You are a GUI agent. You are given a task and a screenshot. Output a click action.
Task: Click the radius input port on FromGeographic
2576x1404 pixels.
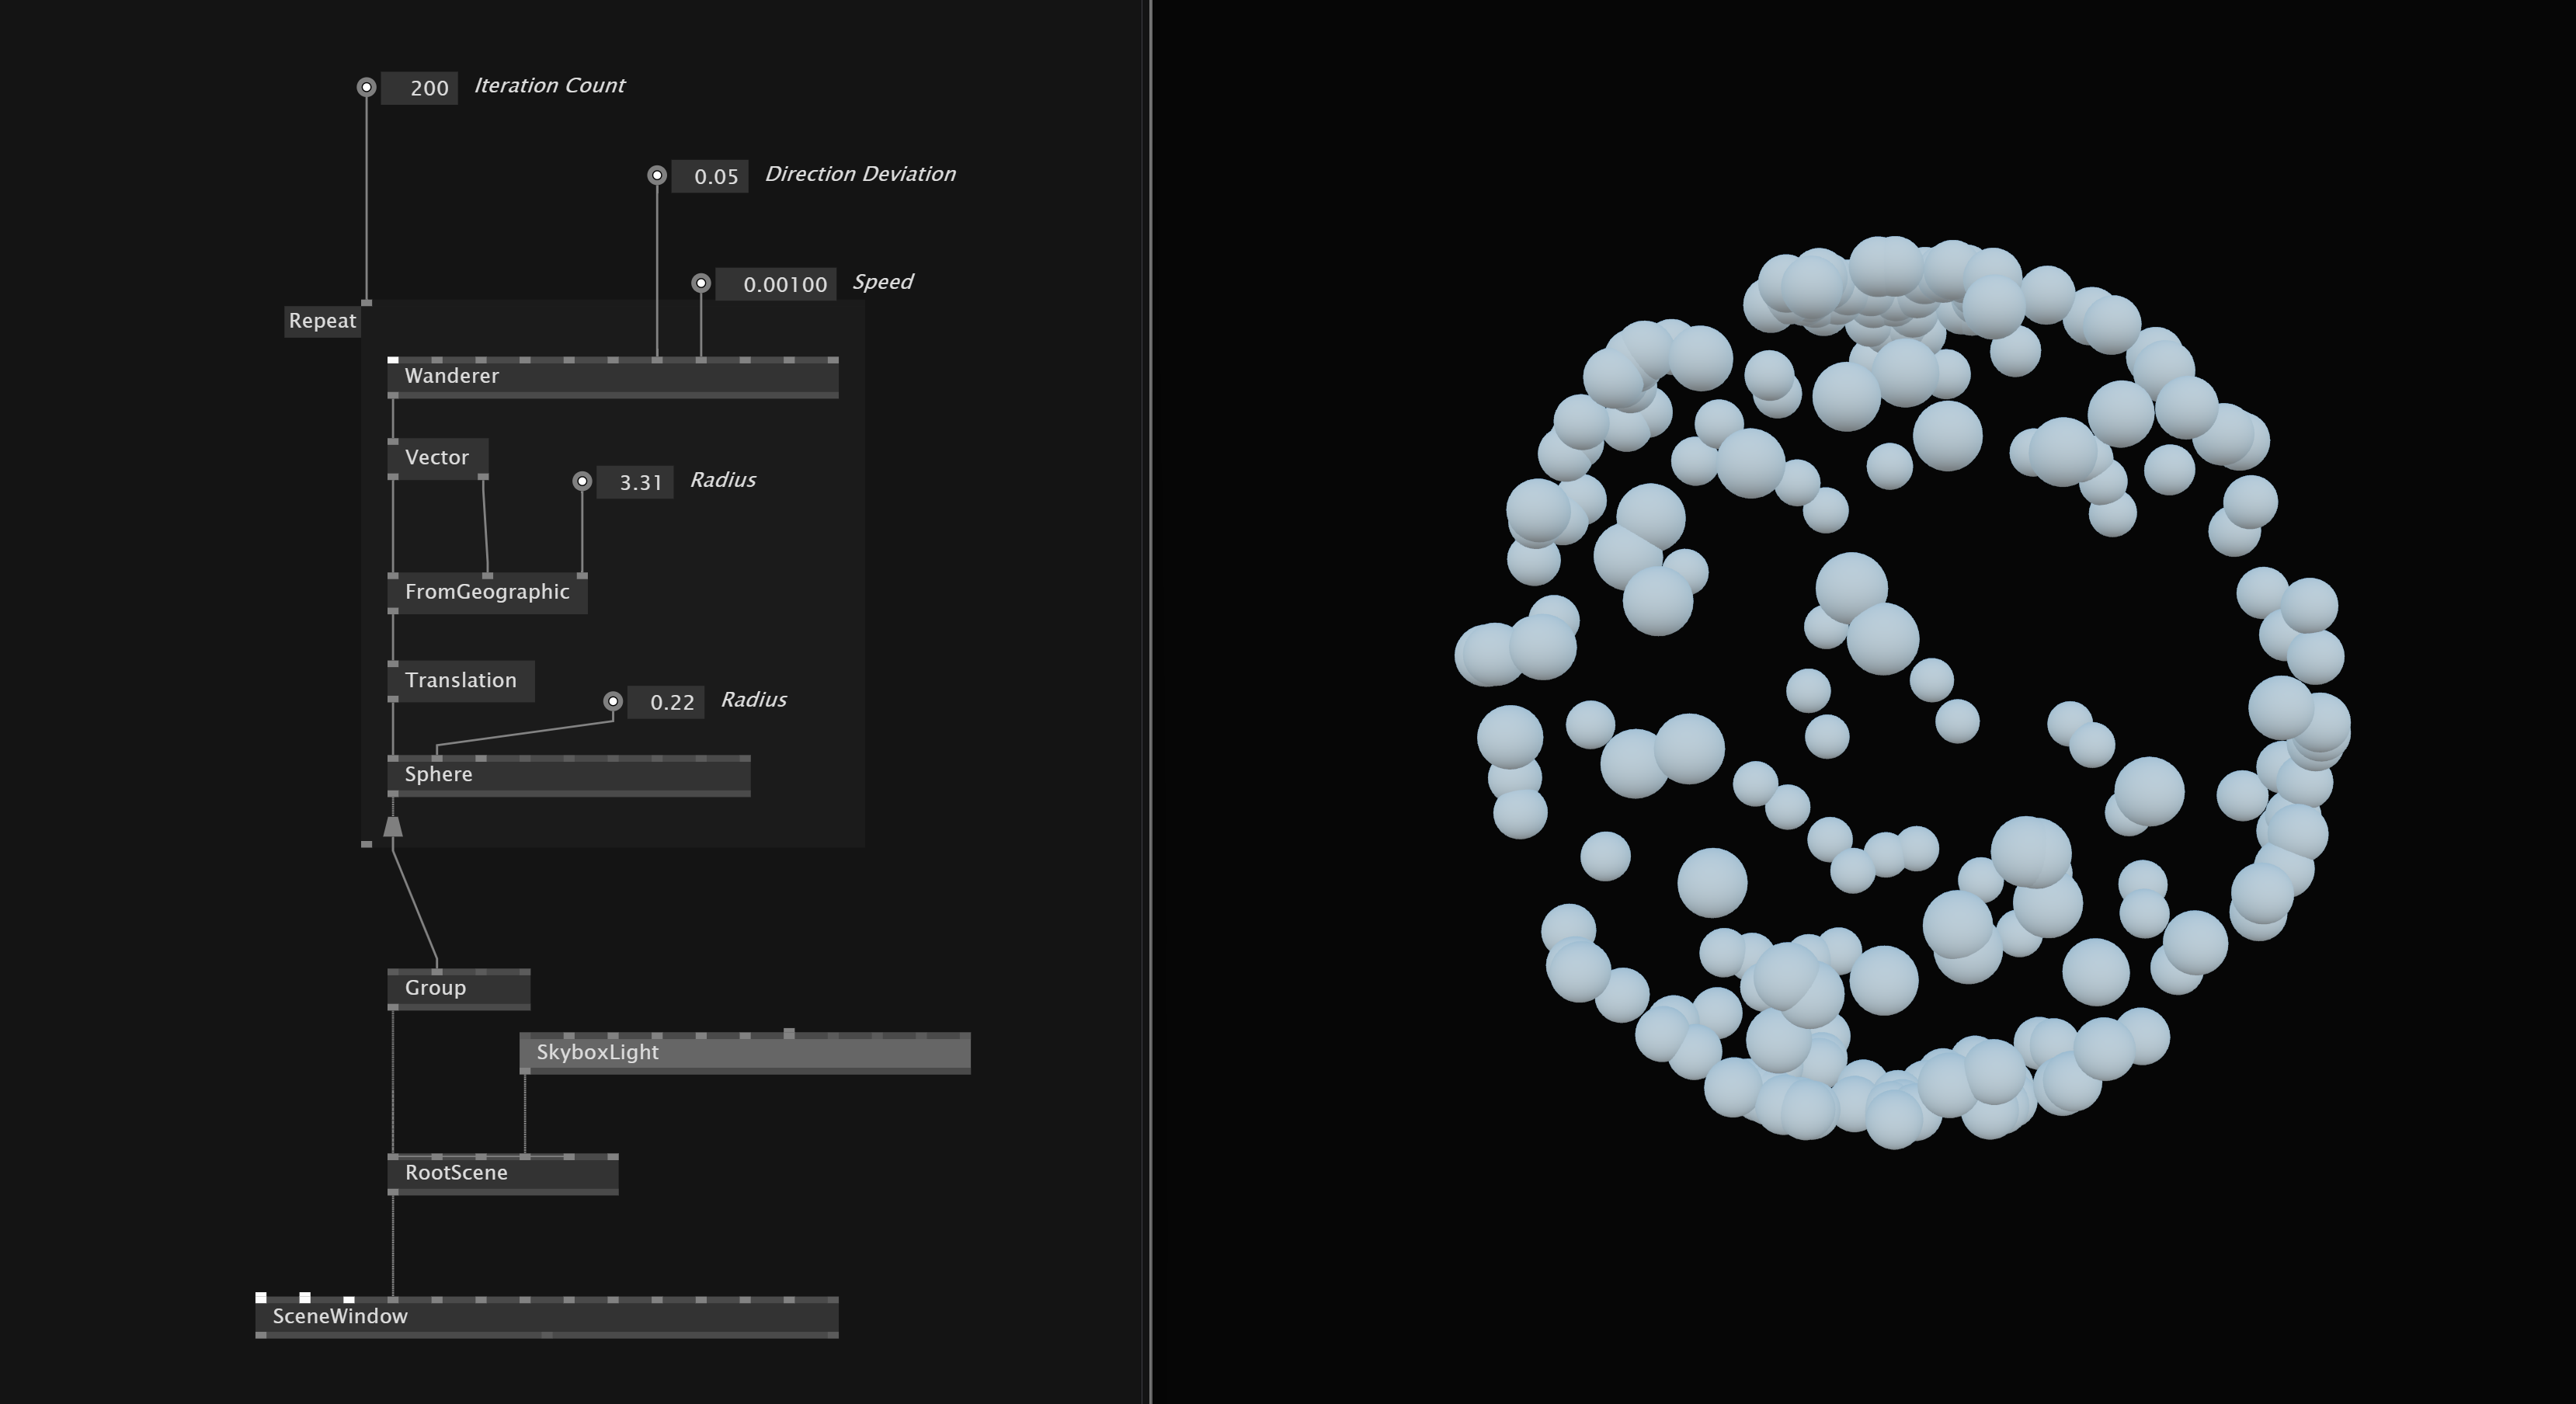click(582, 576)
